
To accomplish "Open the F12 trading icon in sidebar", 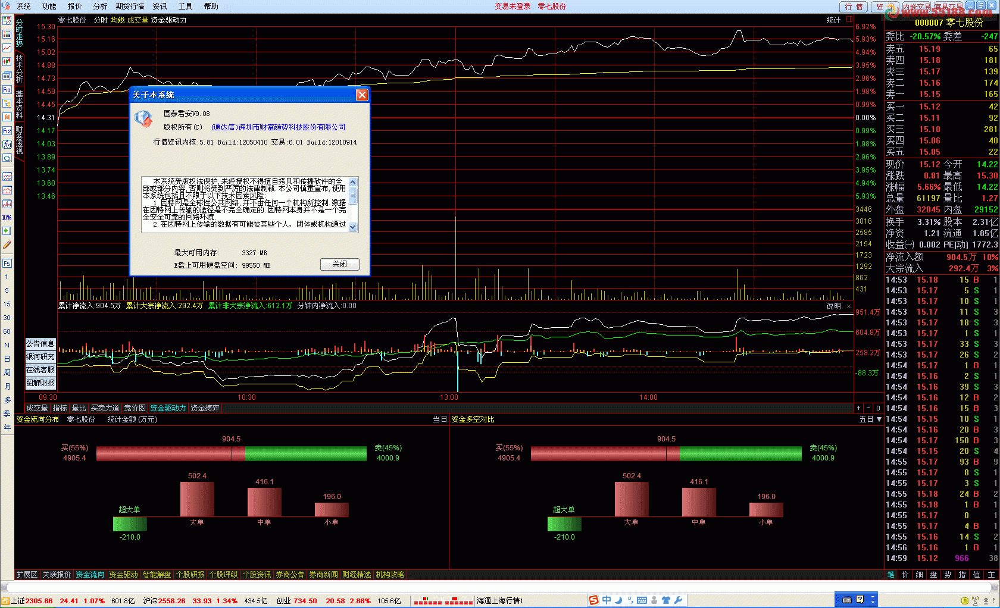I will (x=7, y=131).
